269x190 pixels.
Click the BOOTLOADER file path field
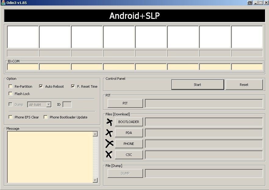pyautogui.click(x=204, y=122)
